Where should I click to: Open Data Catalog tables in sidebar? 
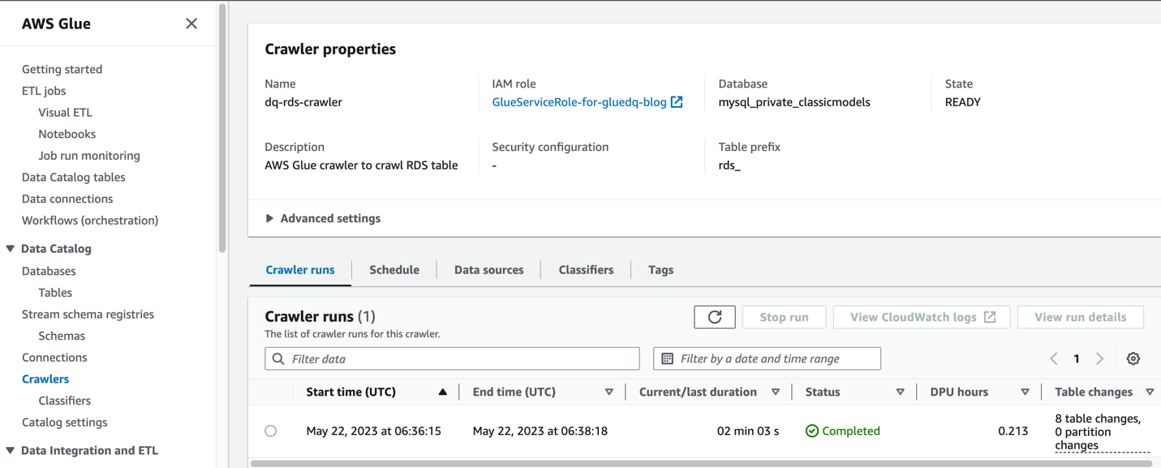click(74, 177)
